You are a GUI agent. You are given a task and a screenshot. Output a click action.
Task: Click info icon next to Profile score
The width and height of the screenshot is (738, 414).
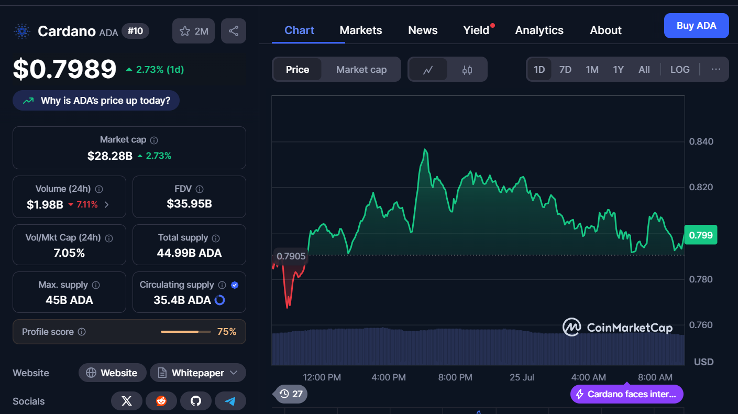point(82,332)
